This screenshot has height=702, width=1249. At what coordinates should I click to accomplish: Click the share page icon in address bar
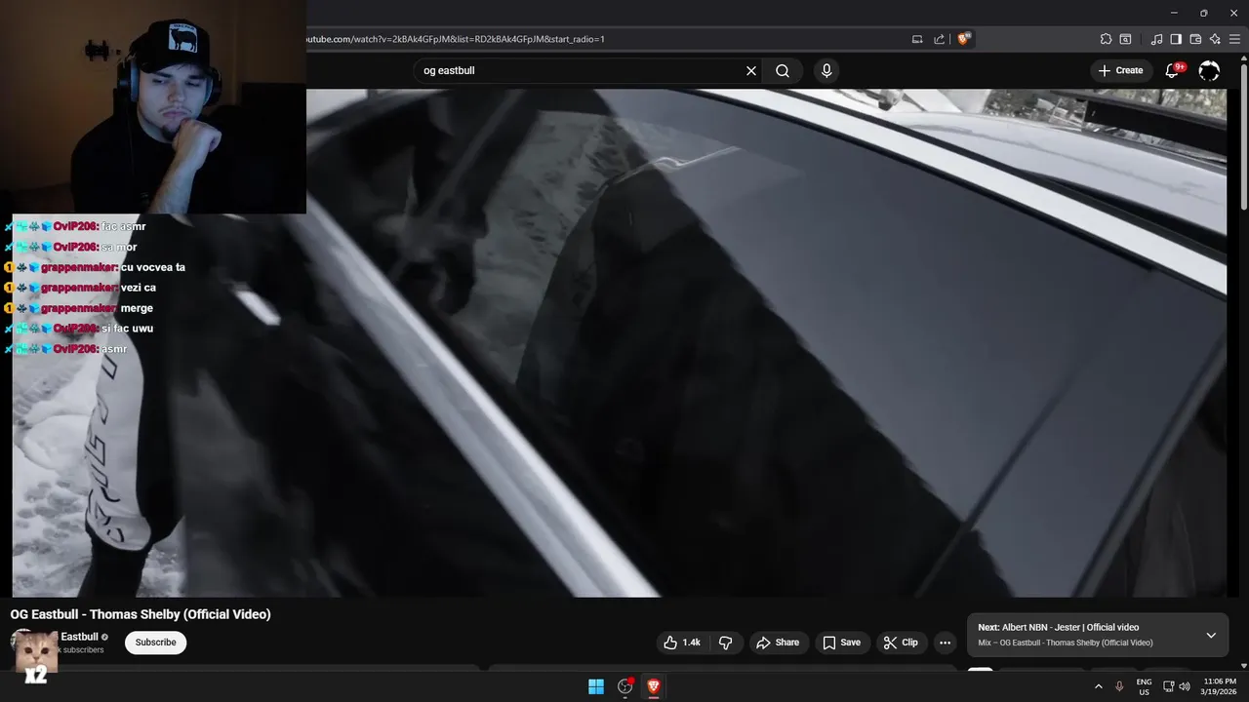(940, 39)
